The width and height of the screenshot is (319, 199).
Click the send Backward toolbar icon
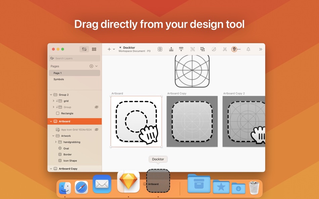(181, 49)
